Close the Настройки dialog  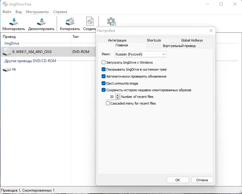click(211, 31)
